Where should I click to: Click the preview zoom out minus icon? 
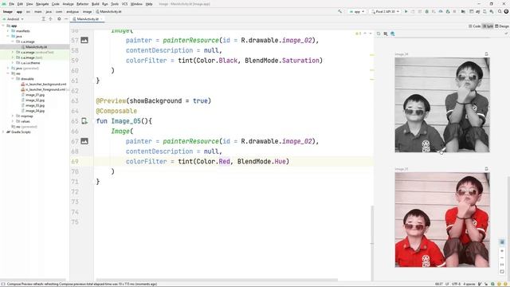pyautogui.click(x=502, y=258)
